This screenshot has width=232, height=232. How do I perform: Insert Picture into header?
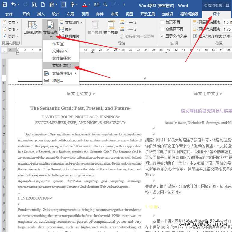pos(66,29)
